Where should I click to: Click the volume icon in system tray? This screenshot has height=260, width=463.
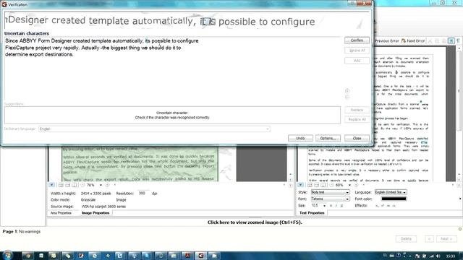[x=438, y=256]
